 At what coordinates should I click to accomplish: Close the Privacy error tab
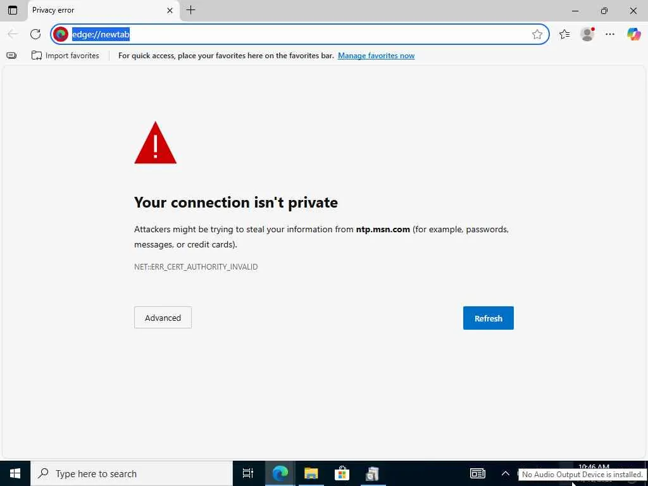(170, 10)
